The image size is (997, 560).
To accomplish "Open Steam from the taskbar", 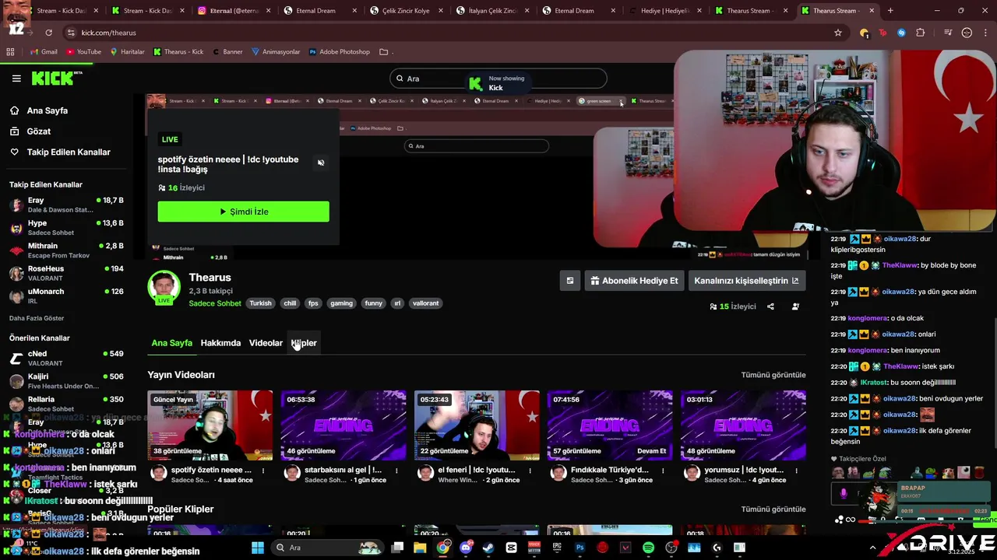I will [x=488, y=548].
